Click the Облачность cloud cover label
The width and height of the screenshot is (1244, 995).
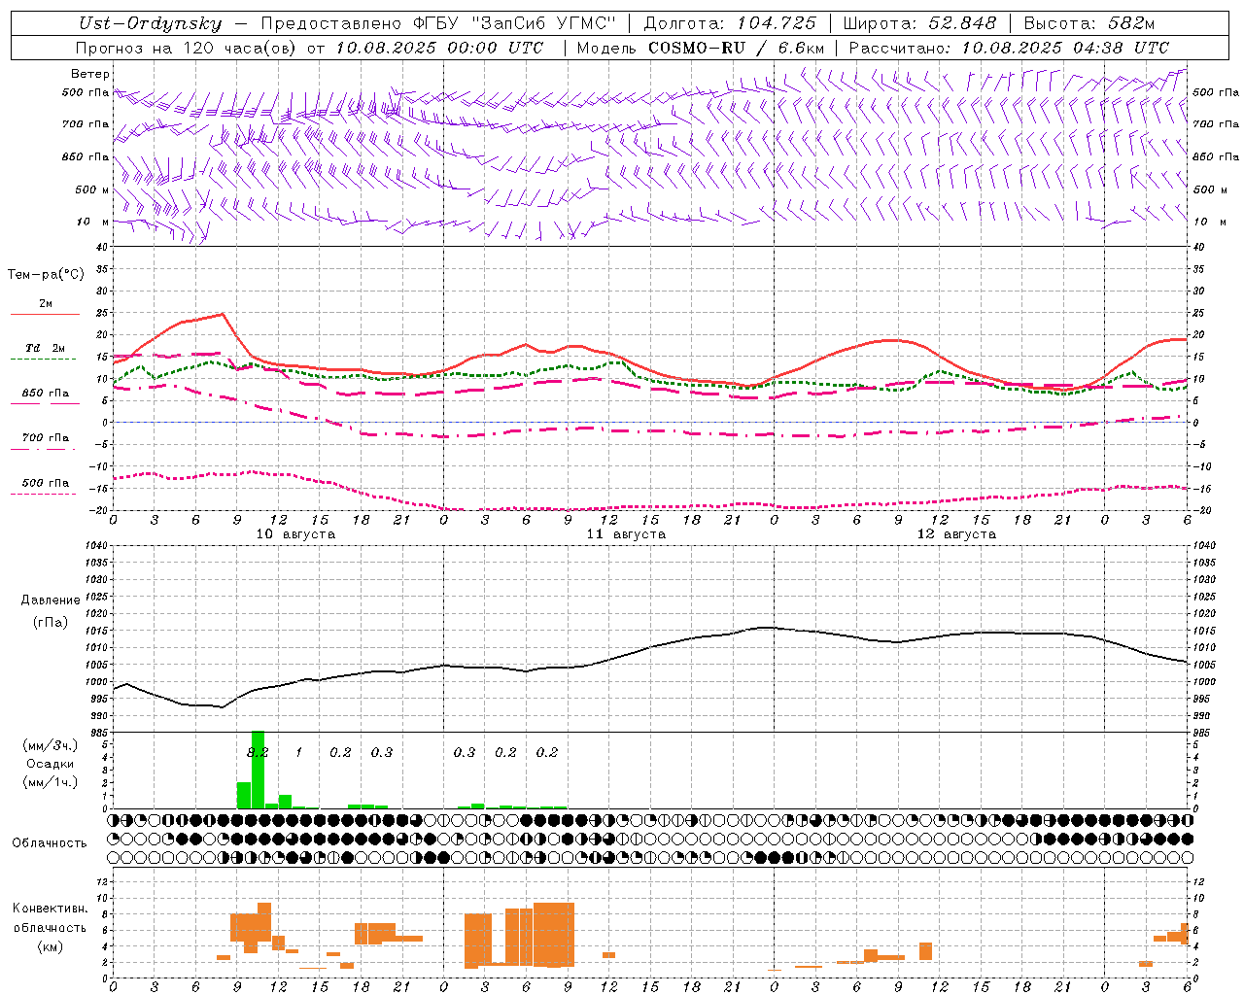tap(50, 842)
